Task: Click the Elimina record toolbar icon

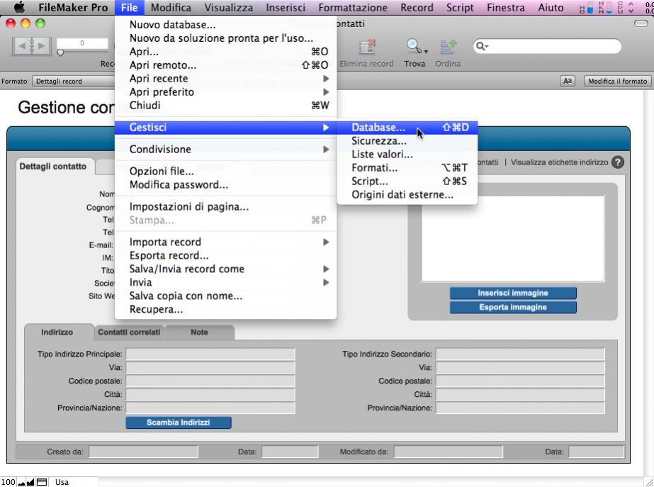Action: tap(366, 47)
